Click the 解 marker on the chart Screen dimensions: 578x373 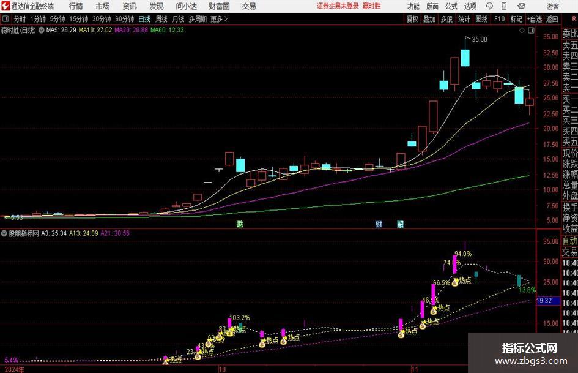click(401, 224)
